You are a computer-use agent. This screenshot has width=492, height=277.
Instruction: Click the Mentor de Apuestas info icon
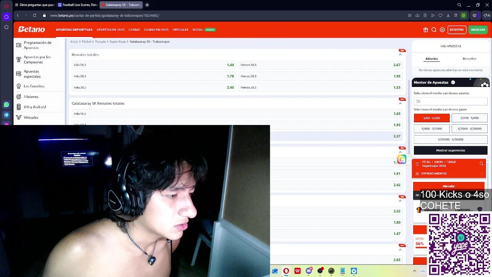click(x=453, y=82)
